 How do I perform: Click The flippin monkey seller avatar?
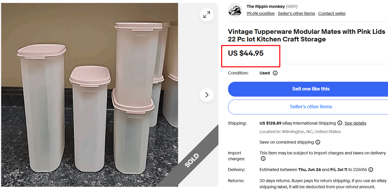pos(235,10)
